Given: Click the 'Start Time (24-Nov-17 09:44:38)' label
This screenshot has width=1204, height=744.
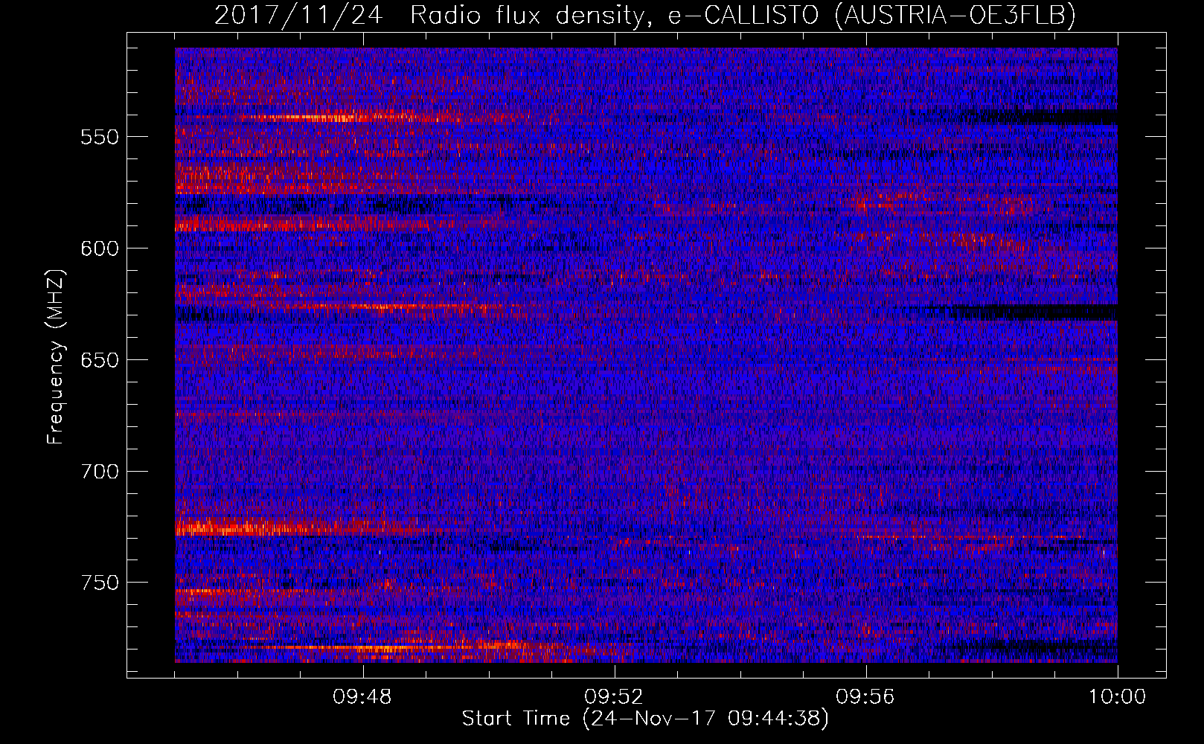Looking at the screenshot, I should [x=645, y=719].
